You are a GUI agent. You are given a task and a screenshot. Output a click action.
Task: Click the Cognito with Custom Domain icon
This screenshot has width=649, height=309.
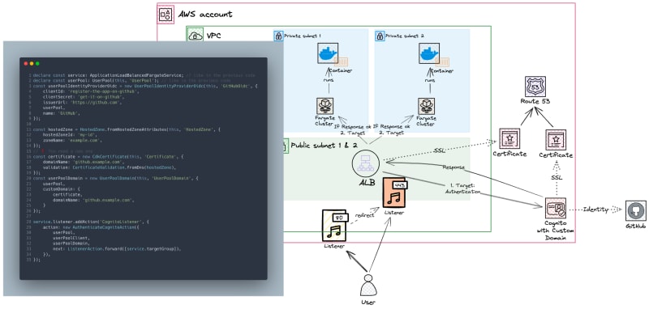pyautogui.click(x=556, y=208)
